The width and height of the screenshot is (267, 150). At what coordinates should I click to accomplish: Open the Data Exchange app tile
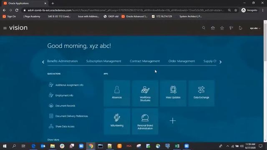click(201, 93)
